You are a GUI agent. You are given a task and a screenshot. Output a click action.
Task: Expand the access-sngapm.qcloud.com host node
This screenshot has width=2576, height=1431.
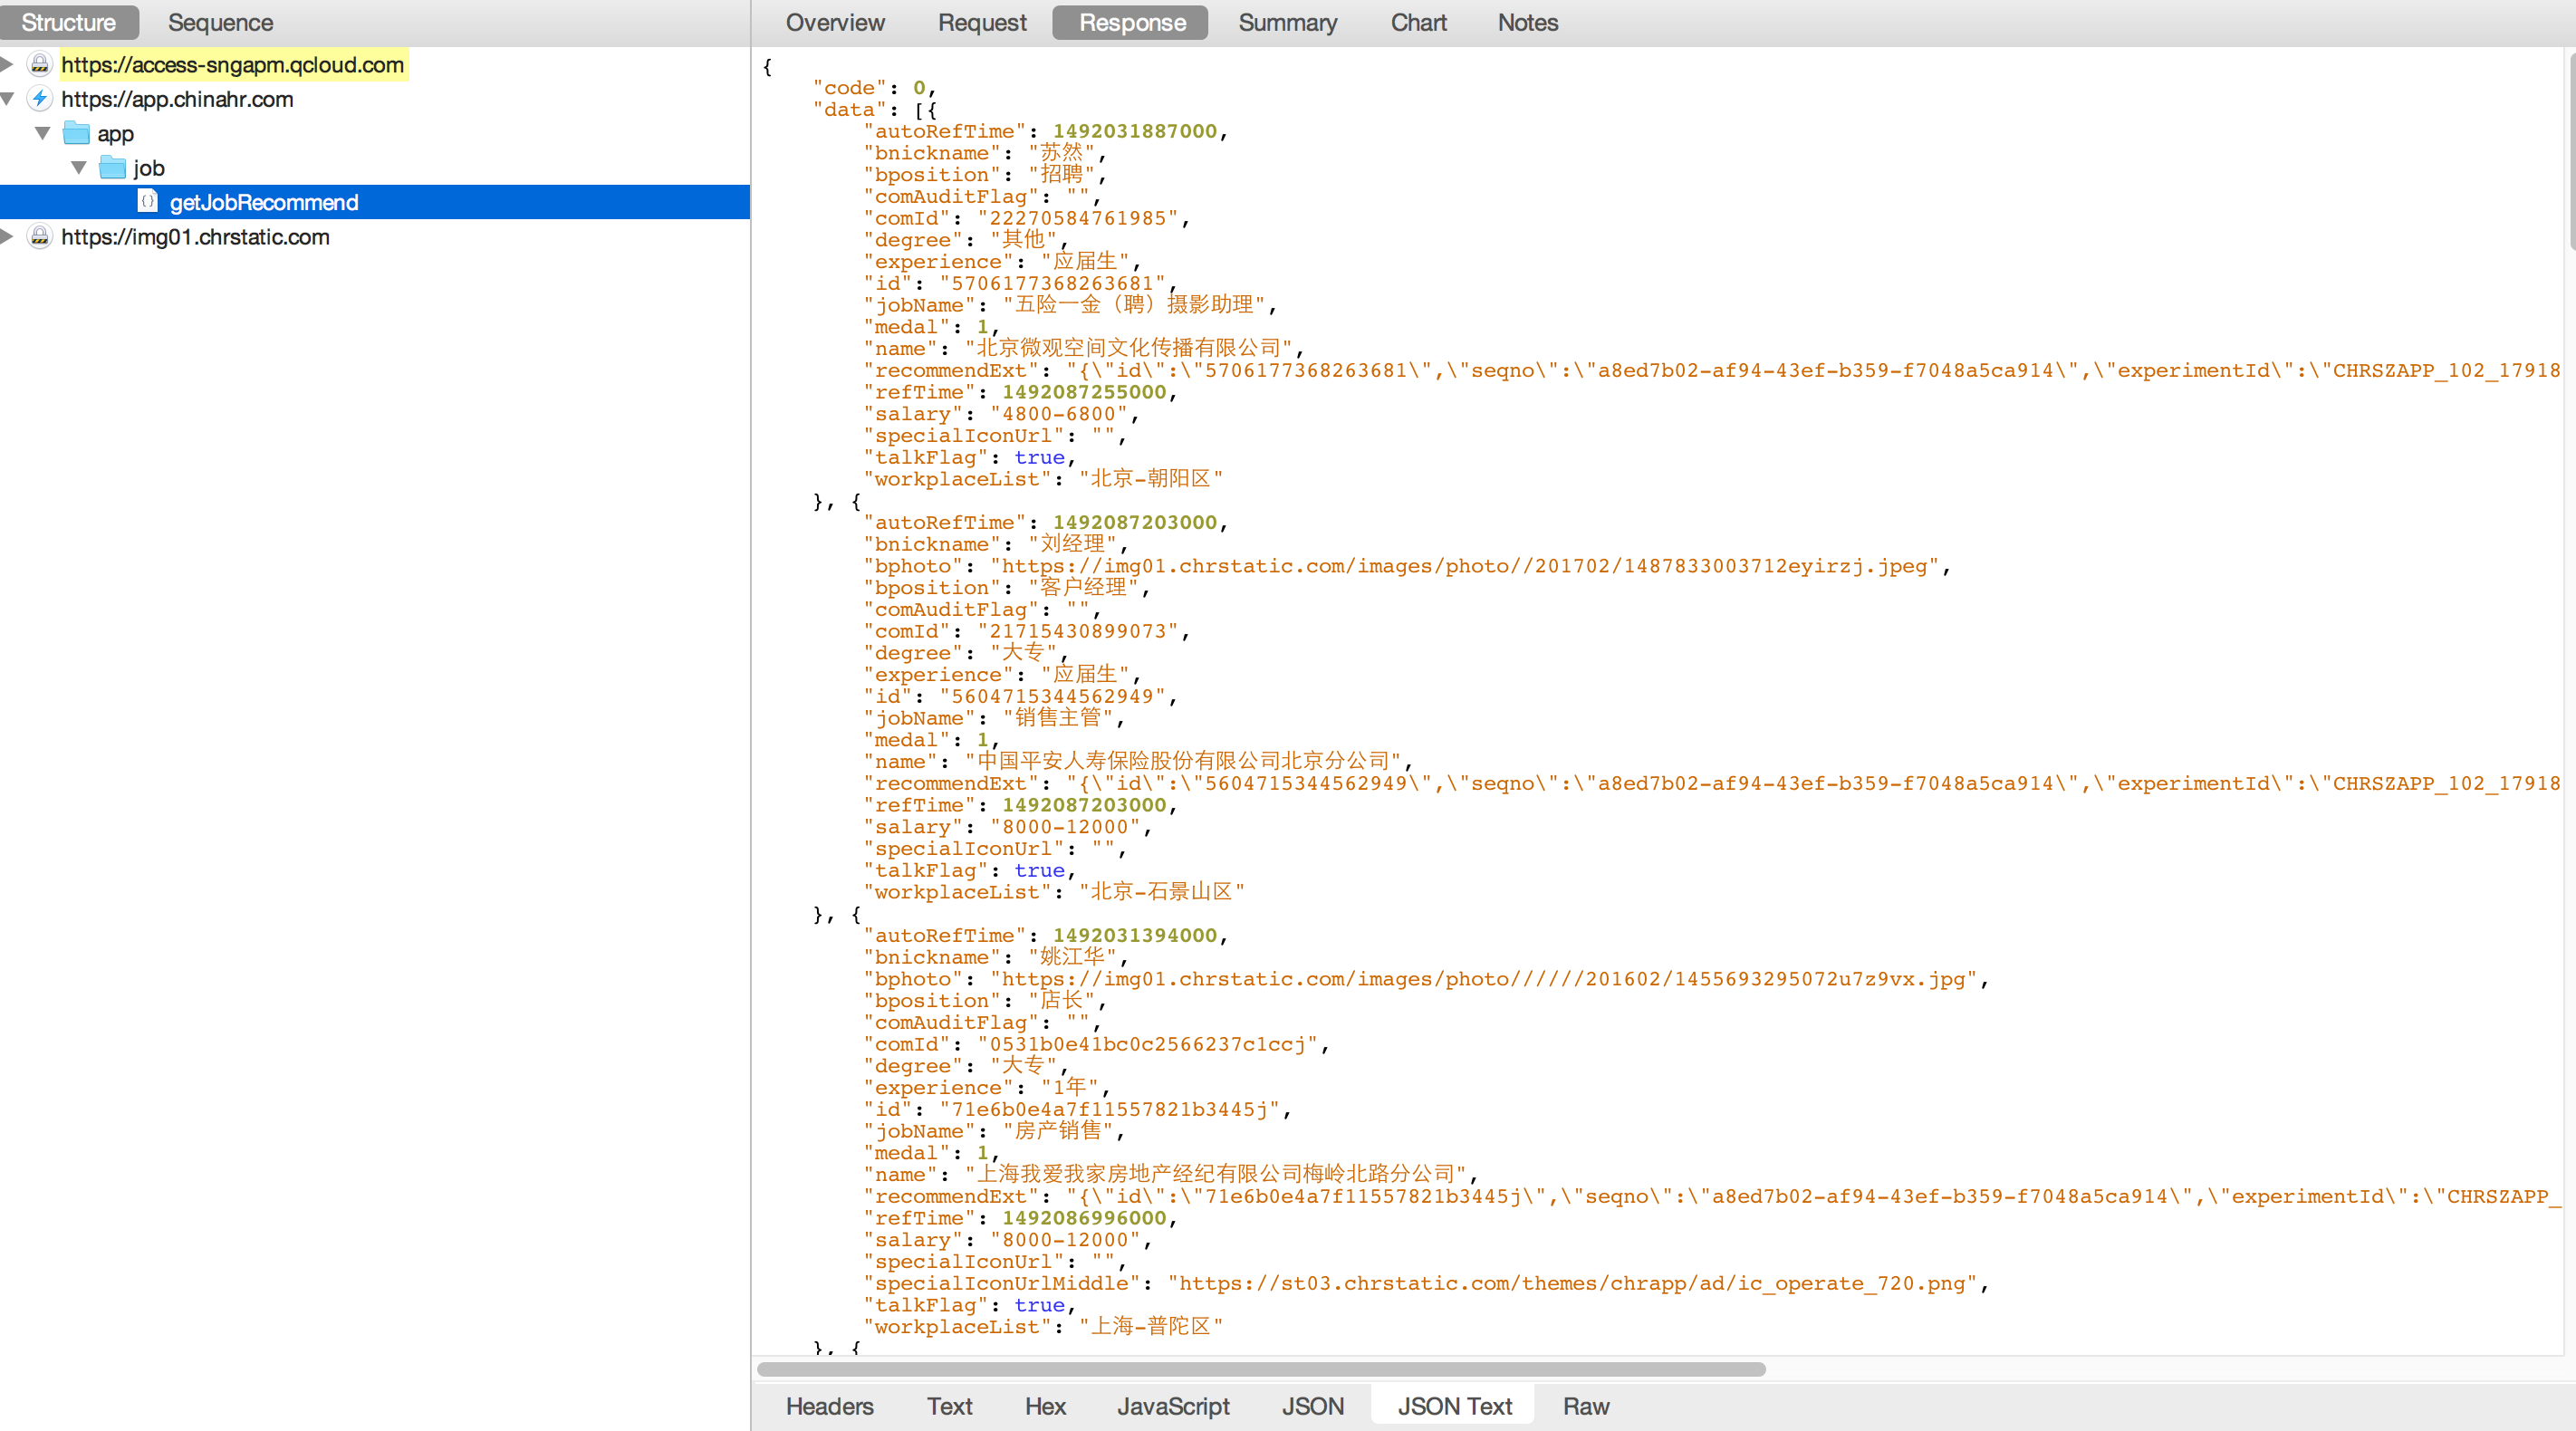pyautogui.click(x=8, y=65)
